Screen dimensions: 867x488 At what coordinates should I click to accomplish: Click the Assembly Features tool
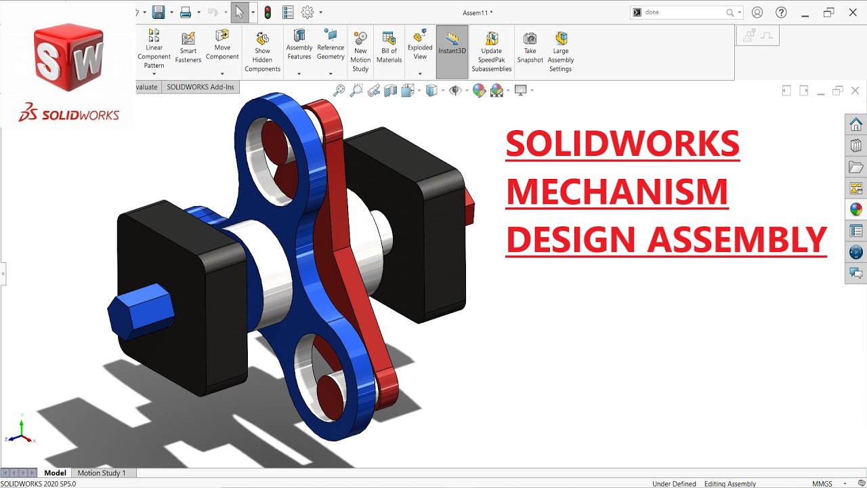(299, 45)
